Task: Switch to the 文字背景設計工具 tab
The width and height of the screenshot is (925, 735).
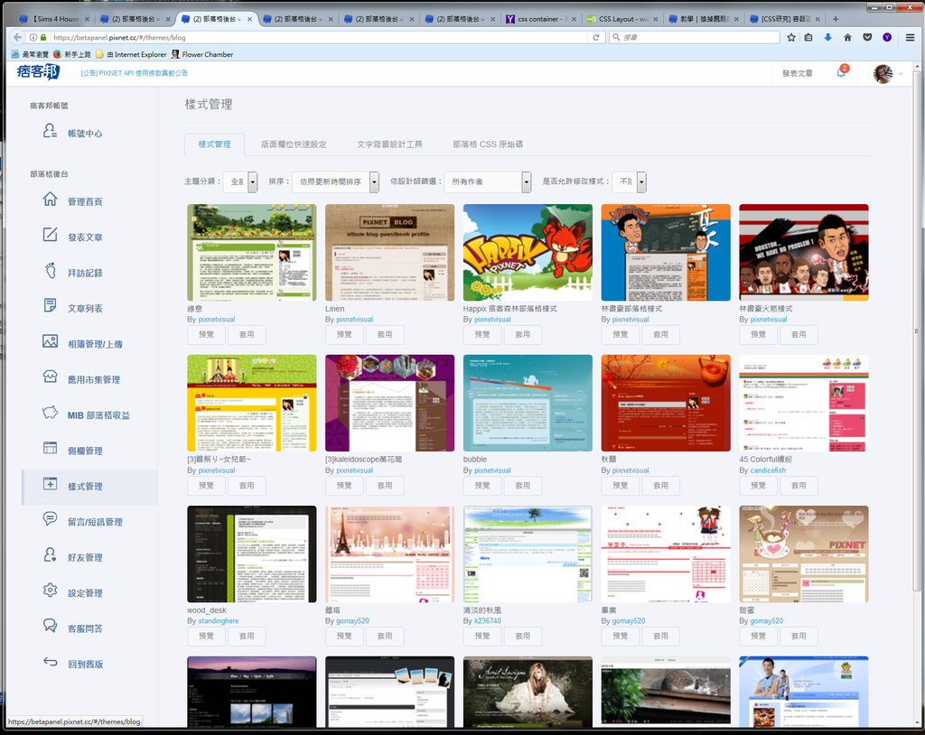Action: [x=389, y=144]
